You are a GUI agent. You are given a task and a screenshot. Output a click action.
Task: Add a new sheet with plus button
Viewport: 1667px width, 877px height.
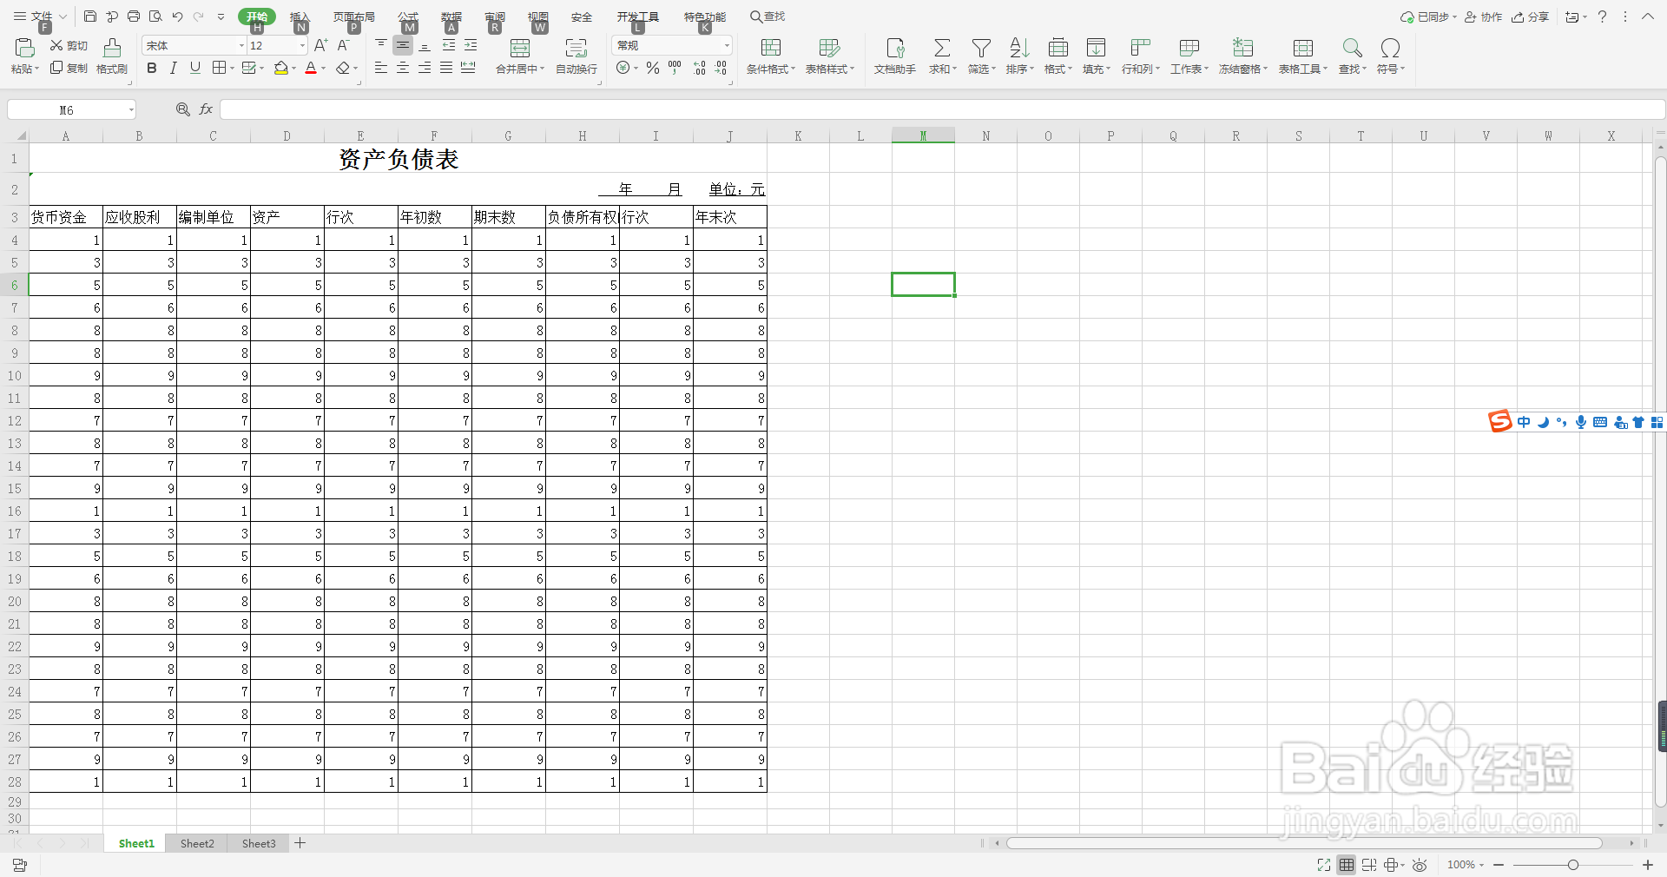pos(300,843)
